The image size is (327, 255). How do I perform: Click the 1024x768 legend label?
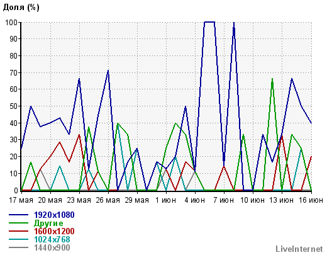pos(52,239)
